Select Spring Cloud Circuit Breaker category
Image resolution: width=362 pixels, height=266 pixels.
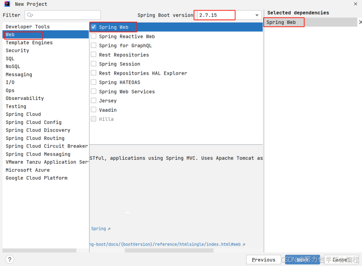[46, 146]
